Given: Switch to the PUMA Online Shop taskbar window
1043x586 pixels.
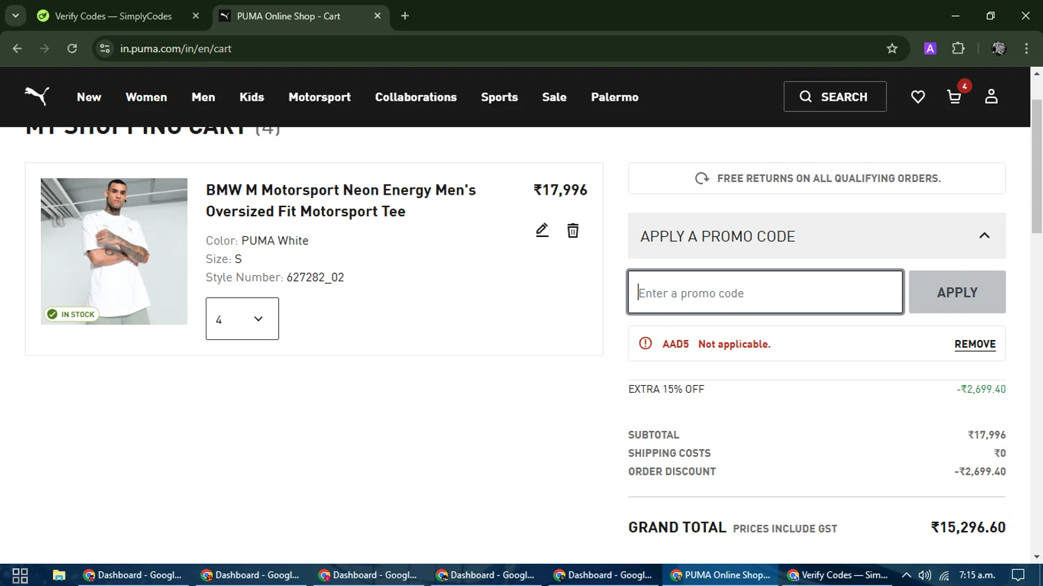Looking at the screenshot, I should pos(720,575).
